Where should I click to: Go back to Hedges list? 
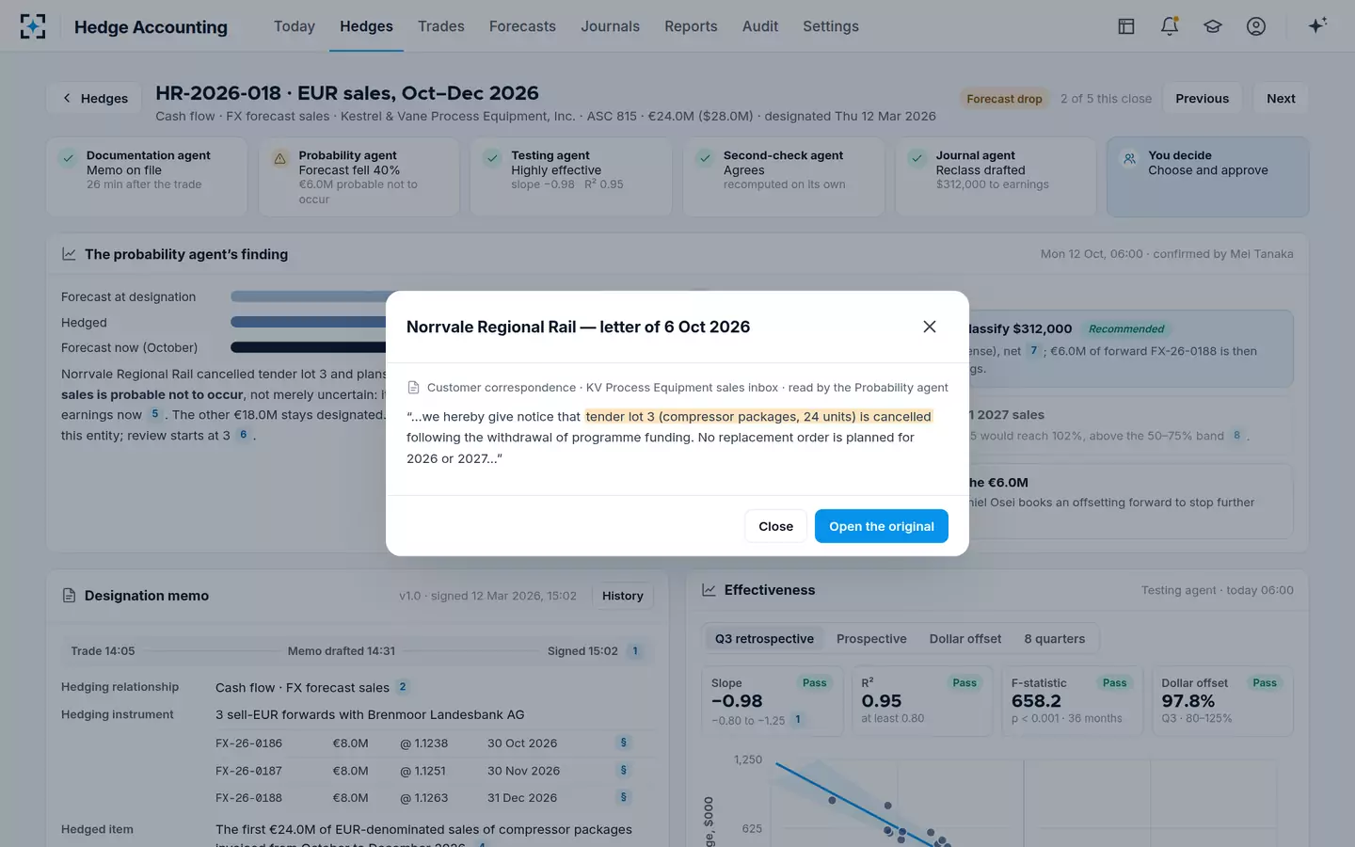tap(94, 98)
